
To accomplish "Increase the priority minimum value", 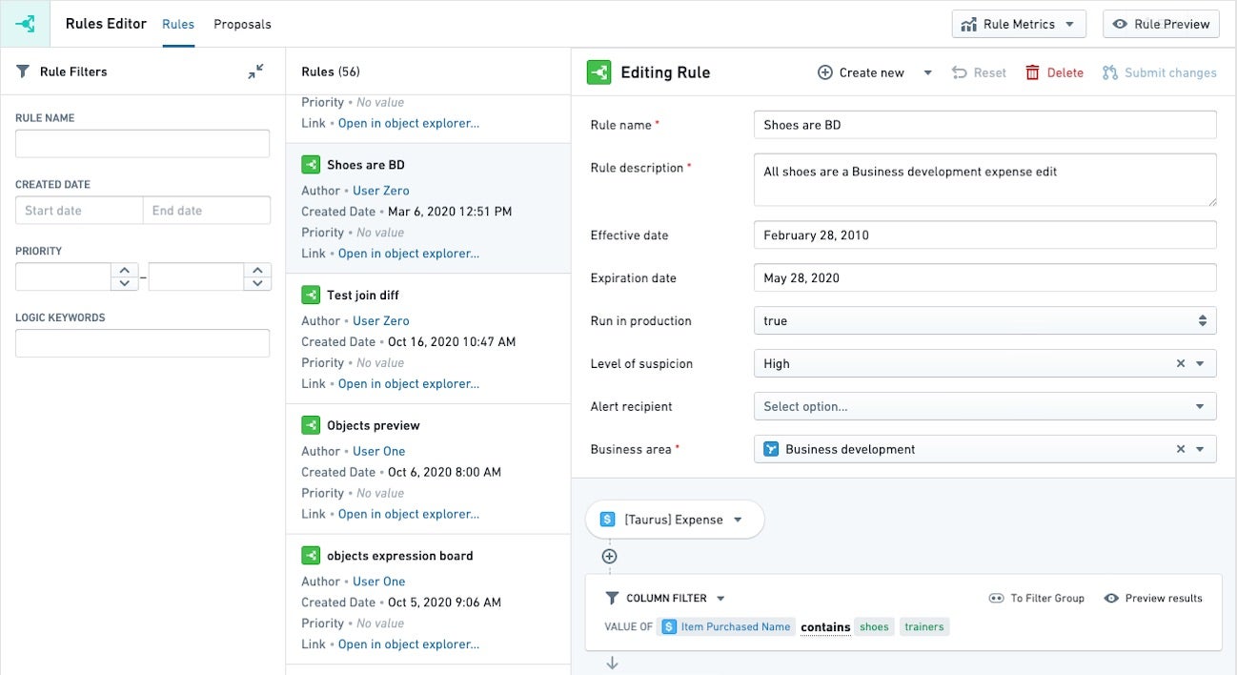I will [x=125, y=271].
